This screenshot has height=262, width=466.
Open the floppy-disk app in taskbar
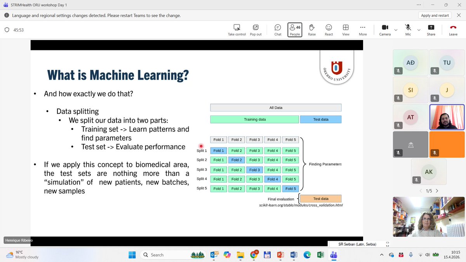coord(267,255)
